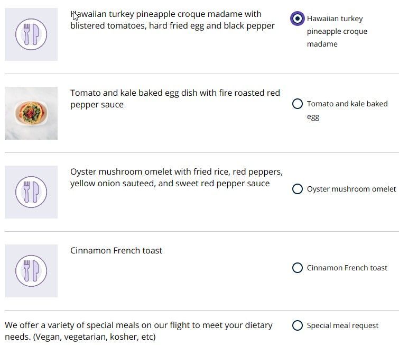Screen dimensions: 399x345
Task: Select the Tomato and kale baked egg radio button
Action: click(x=297, y=104)
